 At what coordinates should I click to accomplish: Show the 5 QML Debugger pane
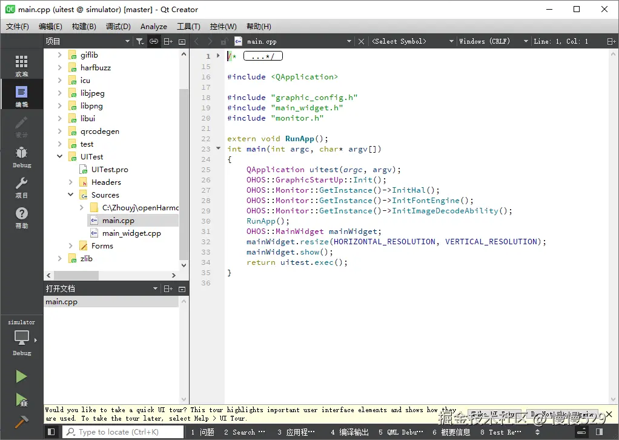coord(401,432)
